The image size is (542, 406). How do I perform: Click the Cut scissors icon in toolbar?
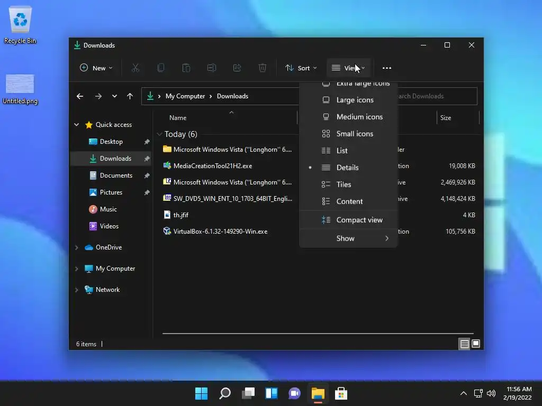(135, 68)
